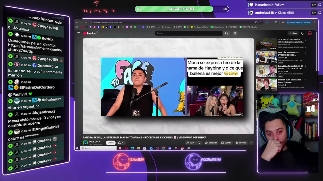Click the video player area
Screen dimensions: 323x181
point(168,86)
